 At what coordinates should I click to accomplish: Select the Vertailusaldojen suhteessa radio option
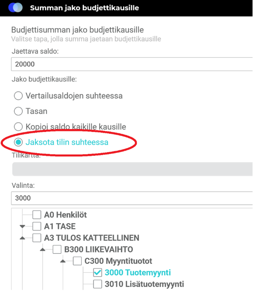[x=18, y=96]
